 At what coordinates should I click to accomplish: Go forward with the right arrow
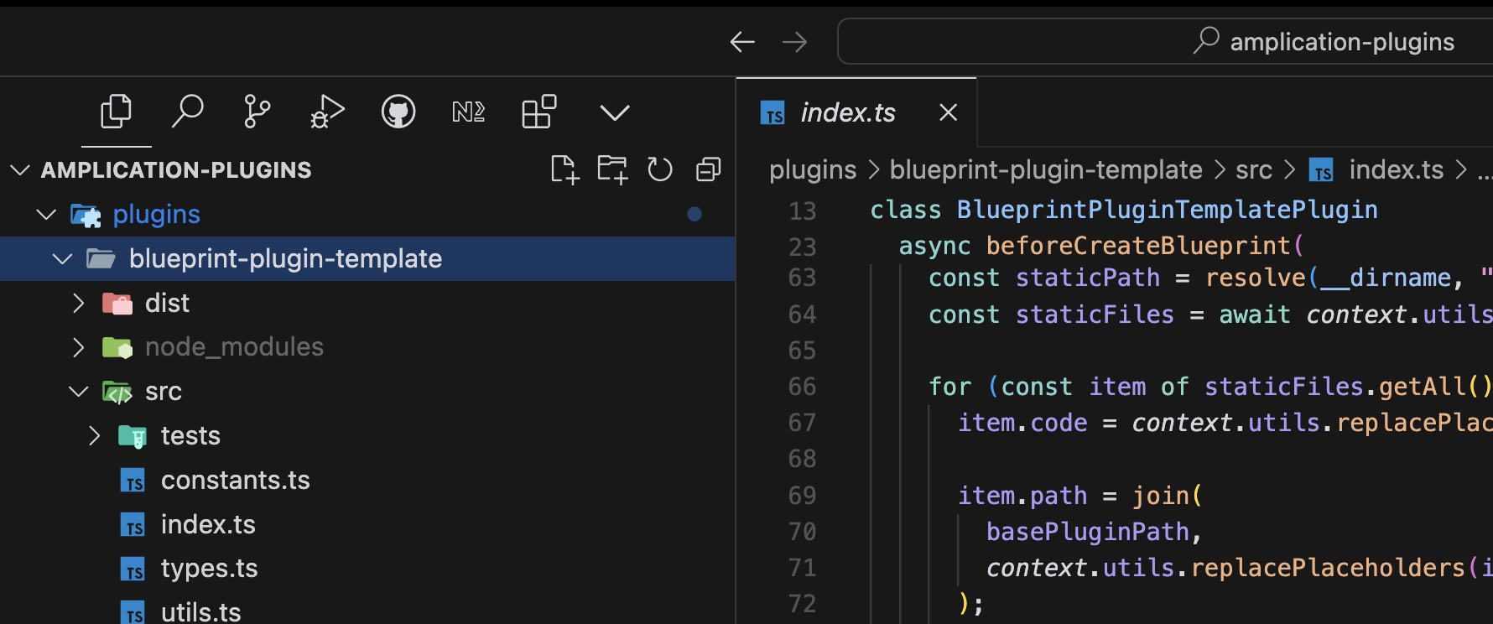coord(794,42)
